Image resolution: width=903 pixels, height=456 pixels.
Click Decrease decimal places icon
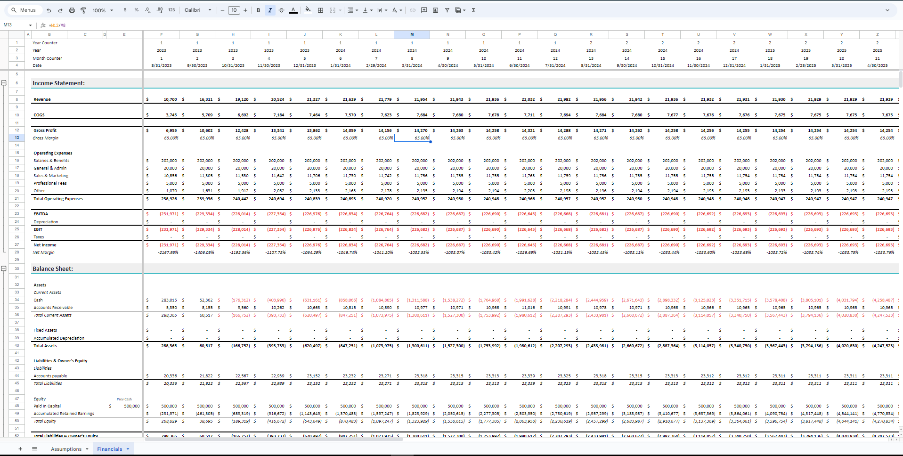pos(148,10)
